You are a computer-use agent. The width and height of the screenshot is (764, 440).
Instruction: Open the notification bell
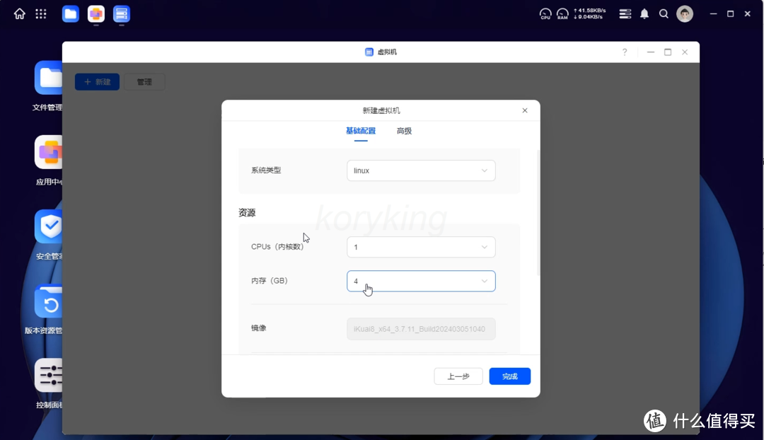(x=644, y=13)
